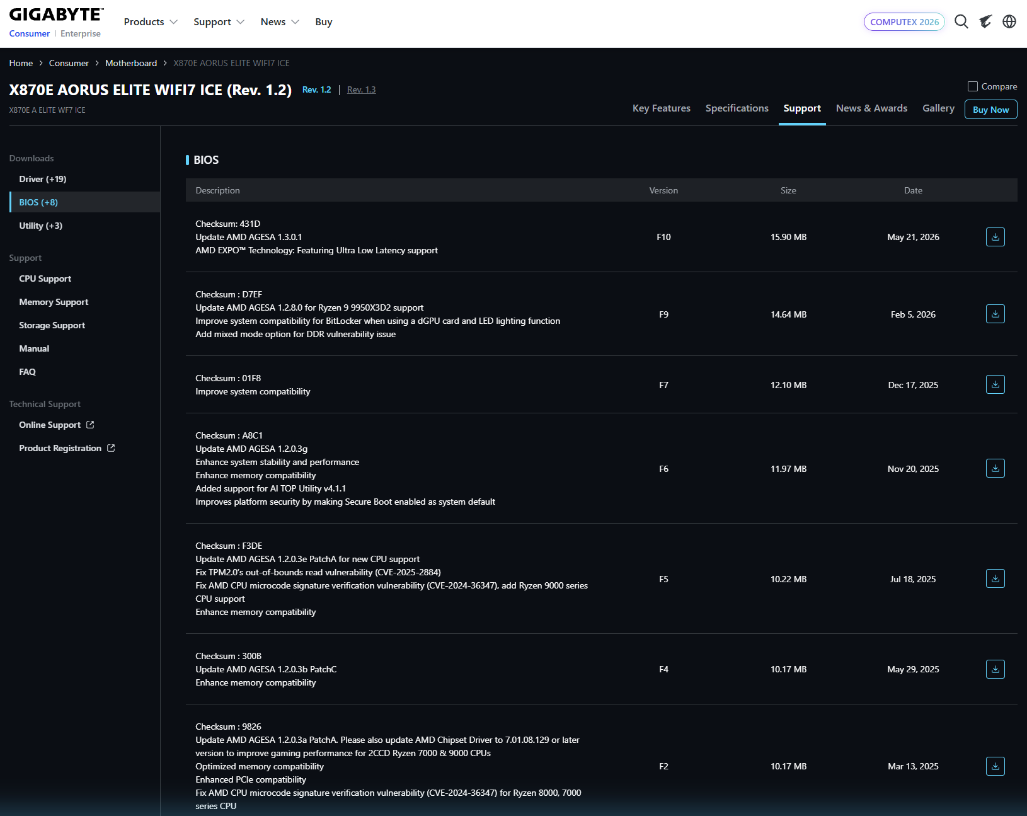Click Product Registration external link icon
Image resolution: width=1027 pixels, height=816 pixels.
111,448
